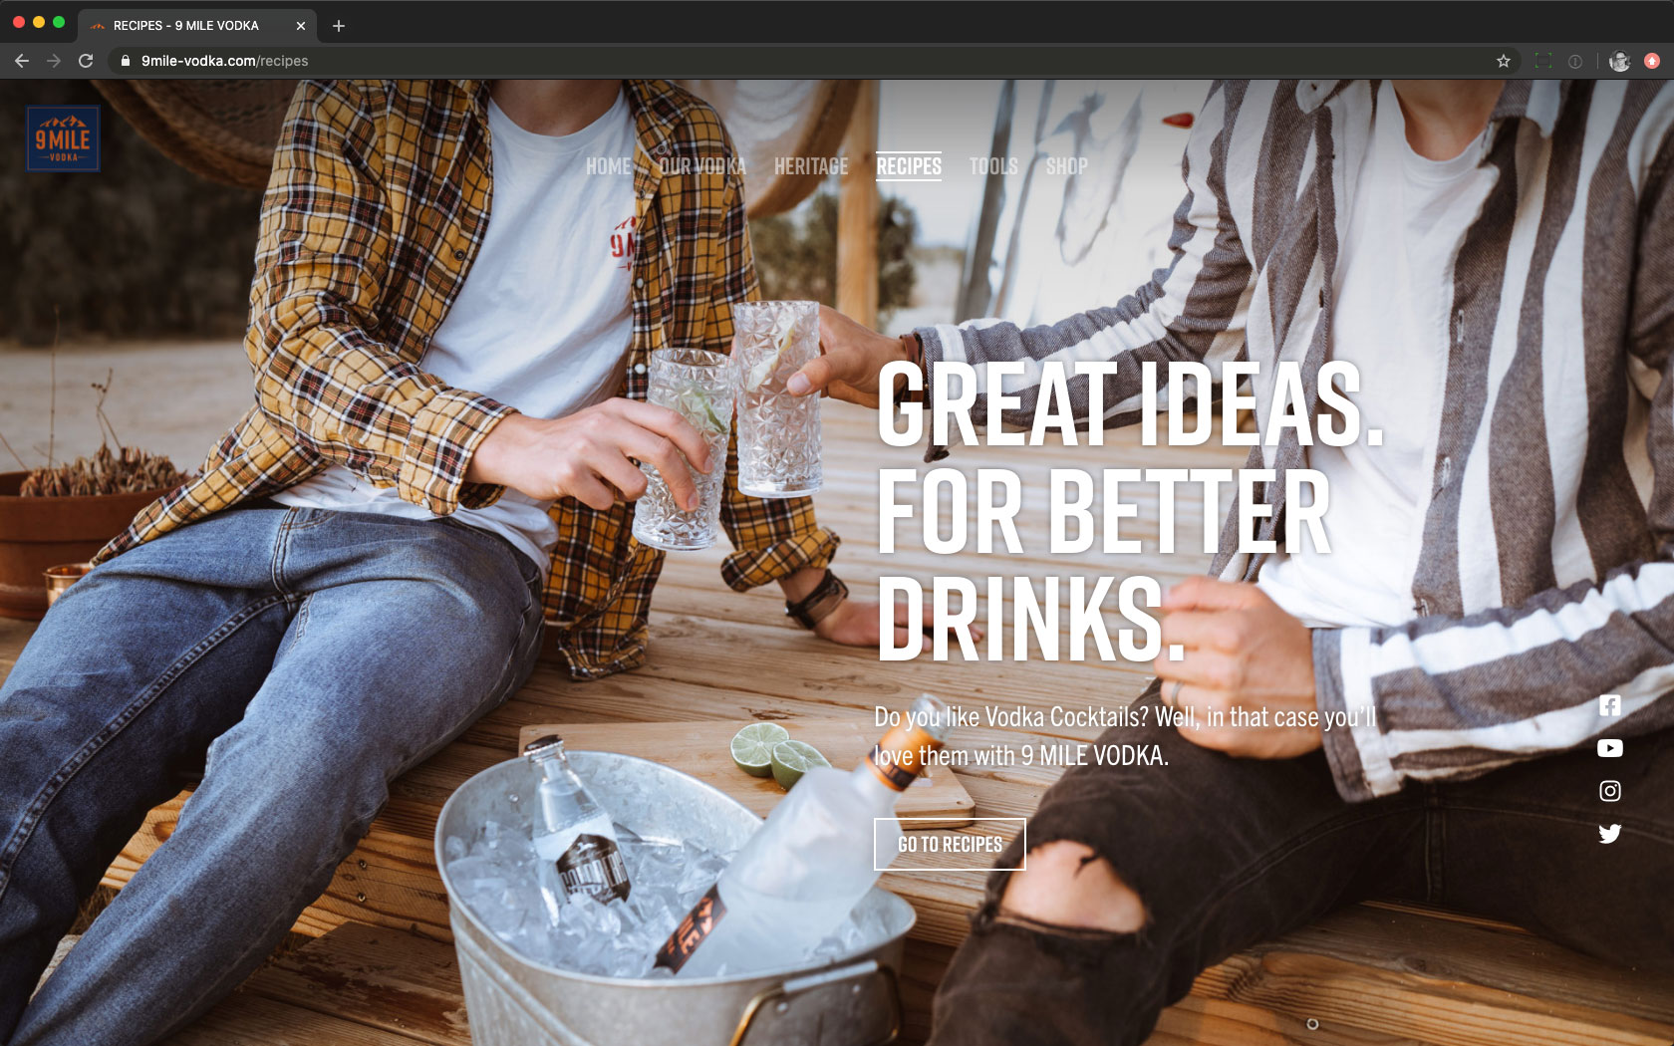Open the YouTube social icon
The height and width of the screenshot is (1046, 1674).
1609,748
